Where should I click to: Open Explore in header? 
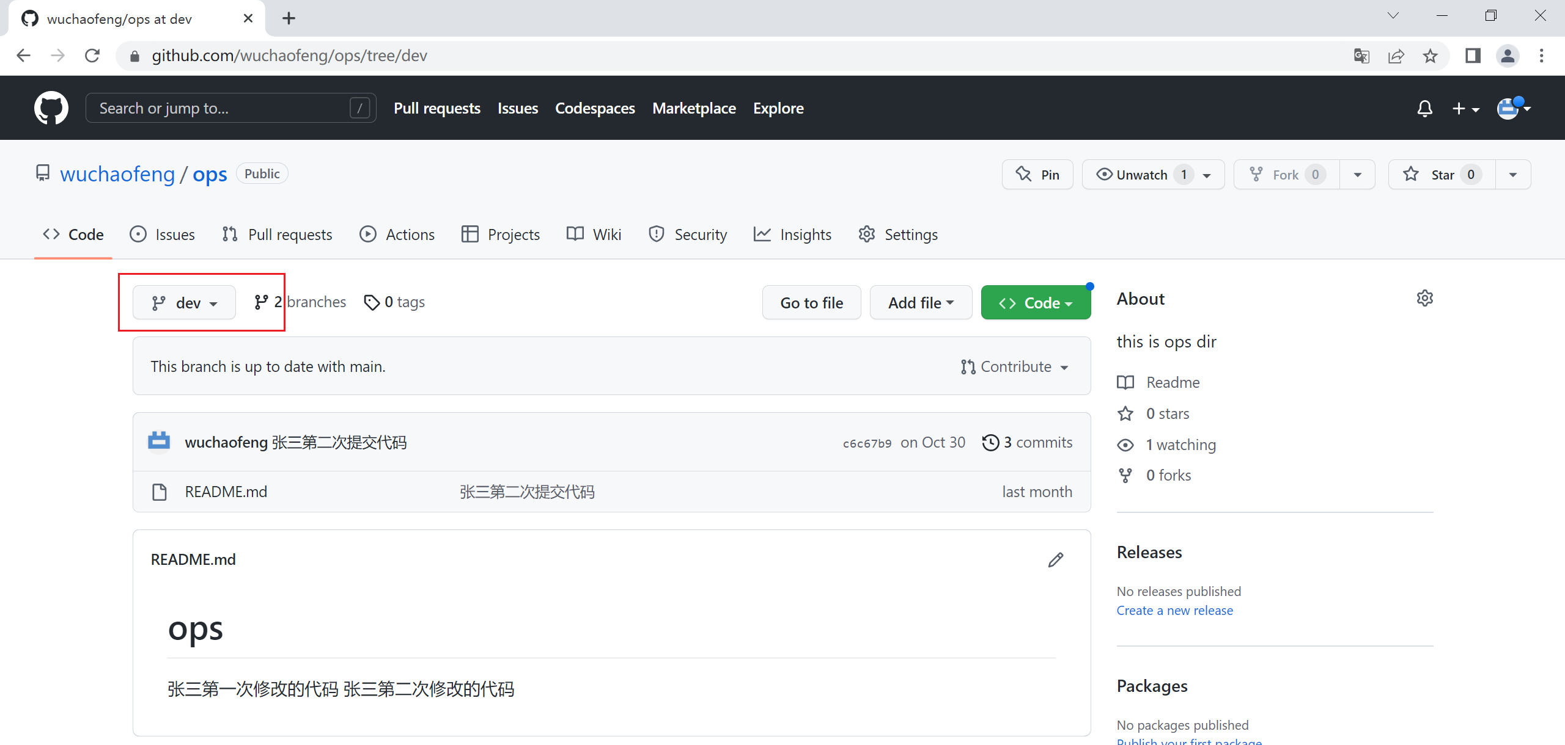pos(778,109)
